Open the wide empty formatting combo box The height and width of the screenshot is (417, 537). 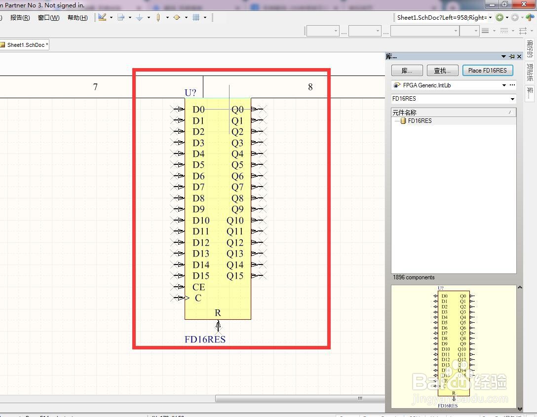(424, 31)
